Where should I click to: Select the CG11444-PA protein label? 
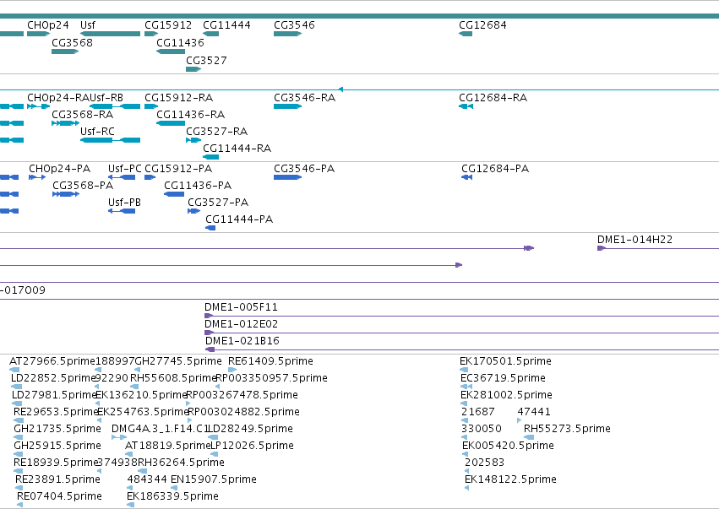[x=239, y=219]
